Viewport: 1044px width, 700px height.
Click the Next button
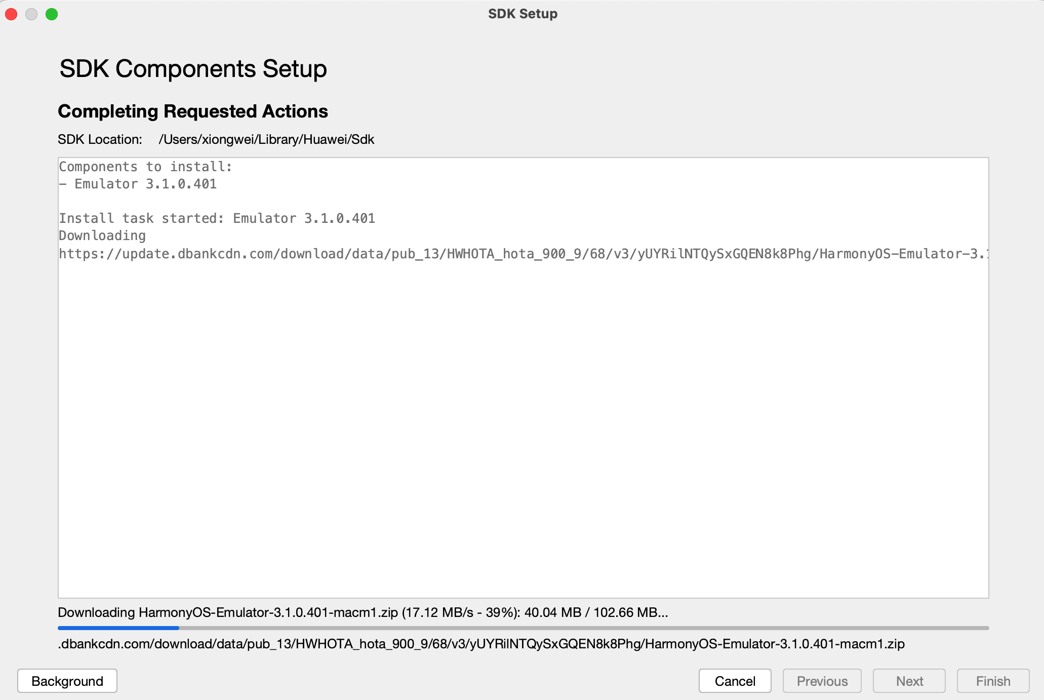pos(909,681)
